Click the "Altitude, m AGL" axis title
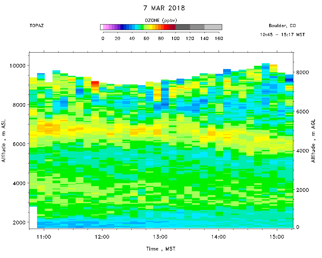Viewport: 322px width, 258px height. coord(313,141)
